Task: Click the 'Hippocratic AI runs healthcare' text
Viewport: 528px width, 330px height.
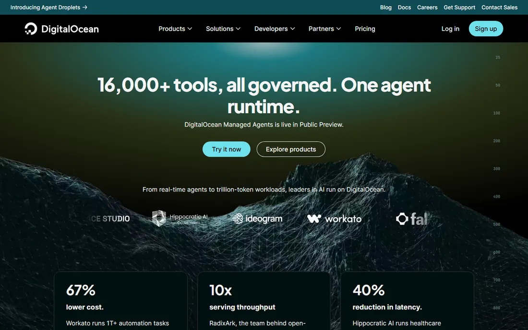Action: coord(396,323)
